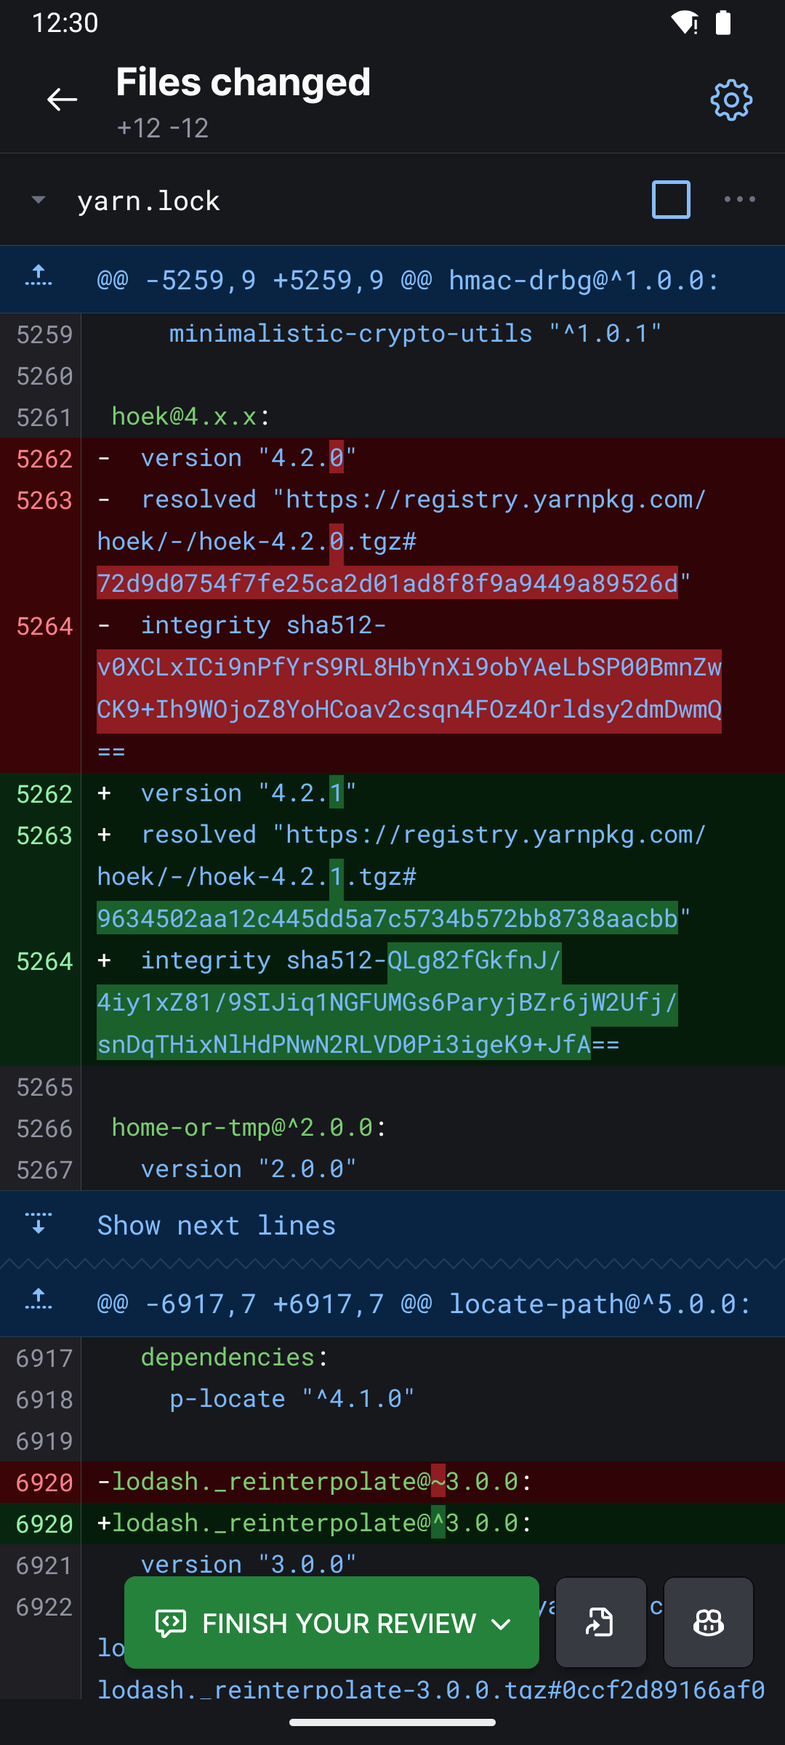Viewport: 785px width, 1745px height.
Task: Tap the back arrow icon
Action: point(62,100)
